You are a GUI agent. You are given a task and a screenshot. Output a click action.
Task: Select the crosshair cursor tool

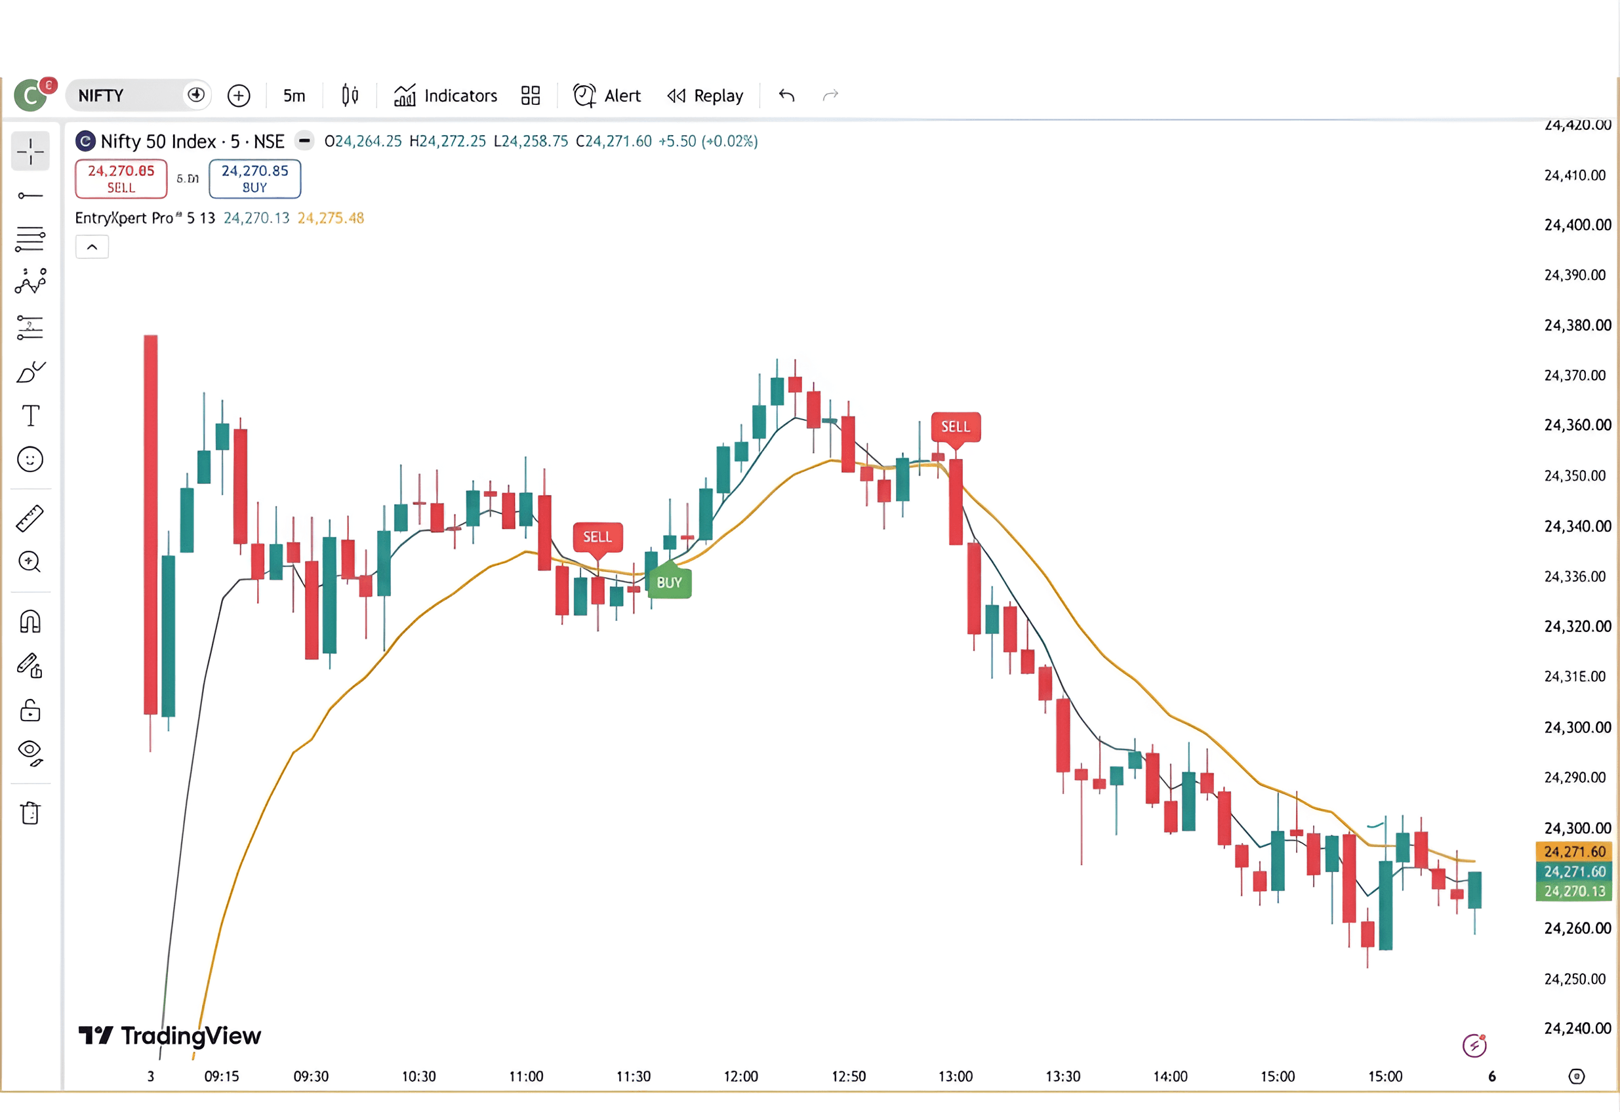(30, 151)
